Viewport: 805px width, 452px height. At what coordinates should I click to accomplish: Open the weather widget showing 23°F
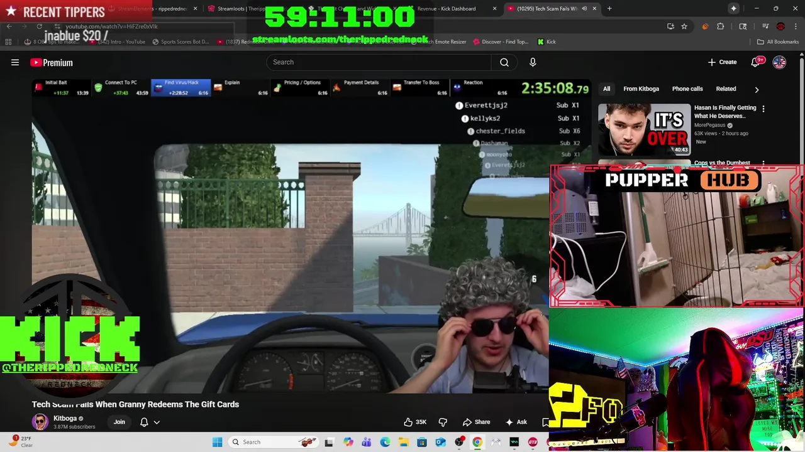[21, 441]
